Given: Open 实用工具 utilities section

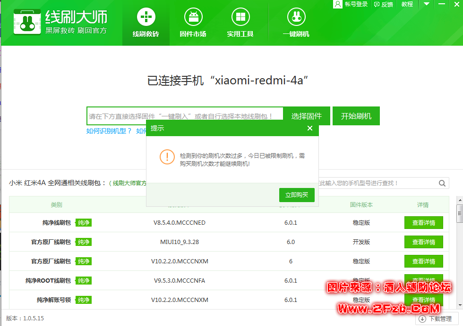Looking at the screenshot, I should (240, 18).
